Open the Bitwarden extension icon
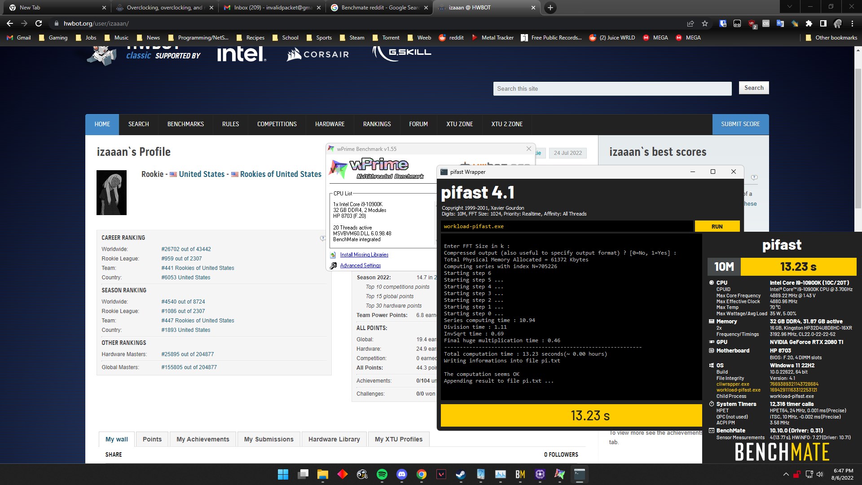This screenshot has width=862, height=485. (723, 23)
